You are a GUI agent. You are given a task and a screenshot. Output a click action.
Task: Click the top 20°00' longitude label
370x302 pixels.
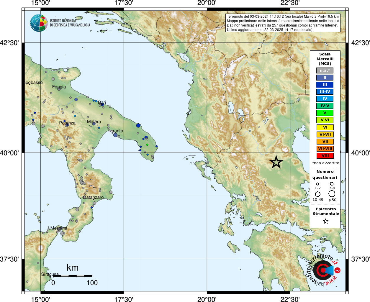[207, 3]
